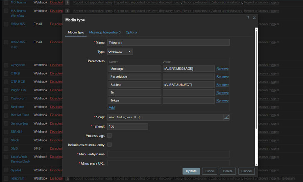Click the Telegram link in background list
The width and height of the screenshot is (303, 182).
coord(17,178)
